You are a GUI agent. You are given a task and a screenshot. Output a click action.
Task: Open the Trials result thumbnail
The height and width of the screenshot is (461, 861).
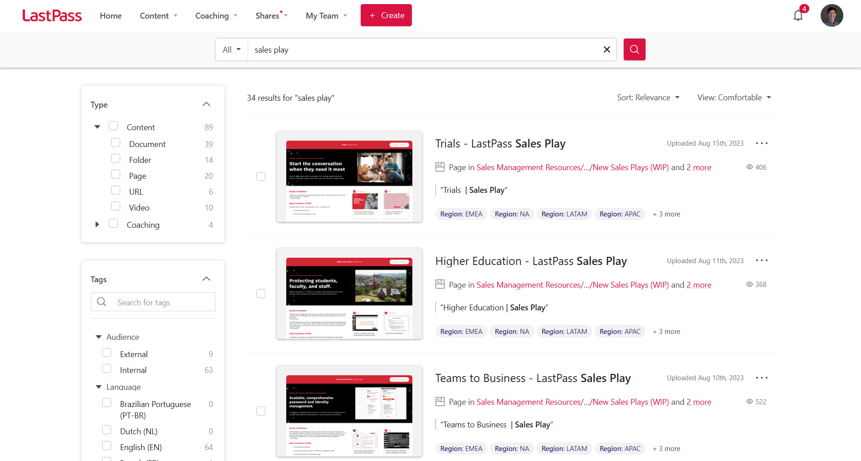coord(349,177)
